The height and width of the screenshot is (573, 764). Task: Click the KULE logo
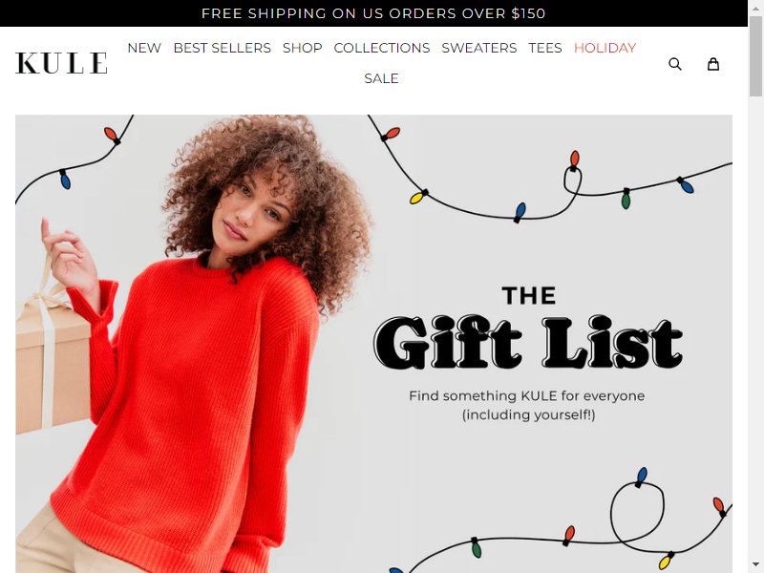[x=61, y=63]
